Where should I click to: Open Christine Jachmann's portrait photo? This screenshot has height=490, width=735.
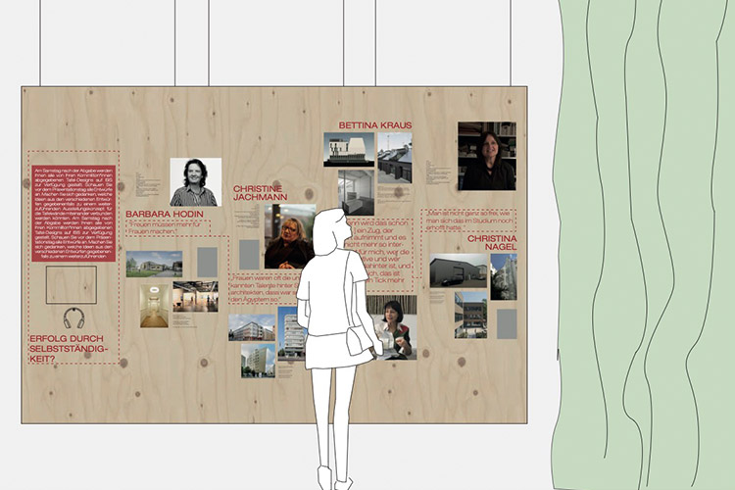(290, 236)
